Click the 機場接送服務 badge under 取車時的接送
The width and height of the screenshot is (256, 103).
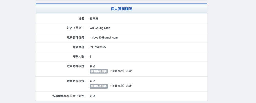[99, 71]
